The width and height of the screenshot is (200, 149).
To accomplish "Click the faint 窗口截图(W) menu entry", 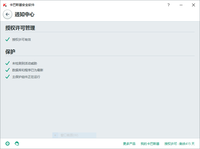I will click(x=74, y=135).
